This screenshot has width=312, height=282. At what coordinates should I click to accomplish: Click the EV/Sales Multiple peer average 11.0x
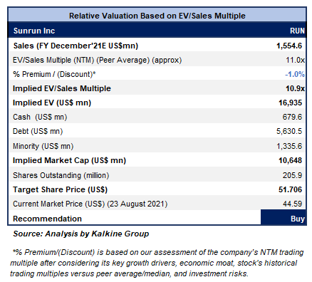click(295, 60)
